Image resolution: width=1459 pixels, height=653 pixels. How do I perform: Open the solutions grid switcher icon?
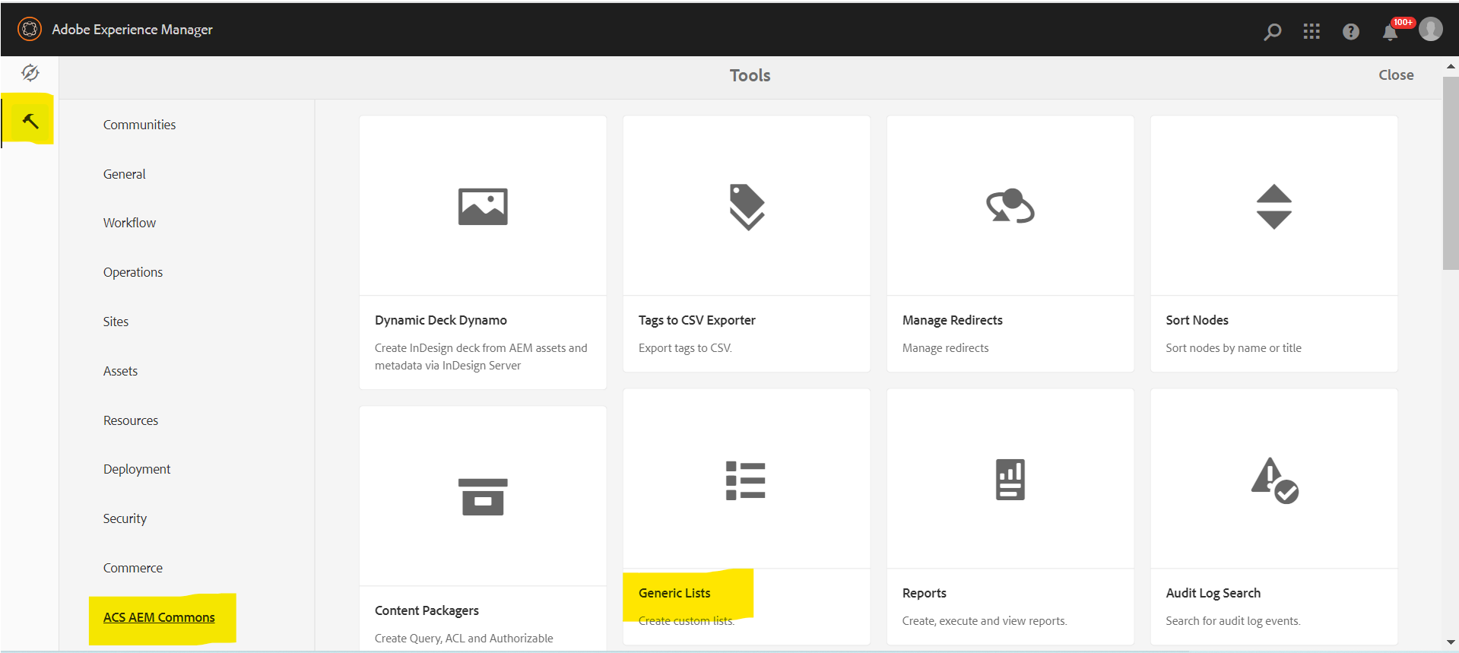[1312, 31]
